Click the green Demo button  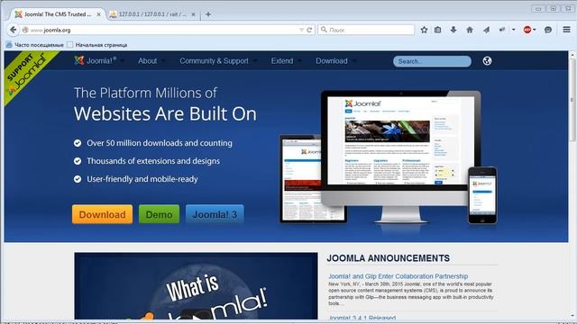coord(159,214)
